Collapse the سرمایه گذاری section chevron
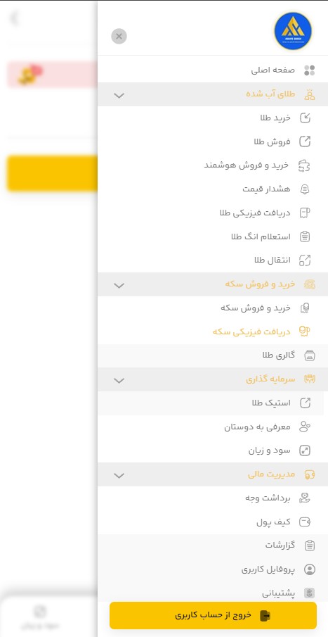This screenshot has height=637, width=328. coord(119,381)
